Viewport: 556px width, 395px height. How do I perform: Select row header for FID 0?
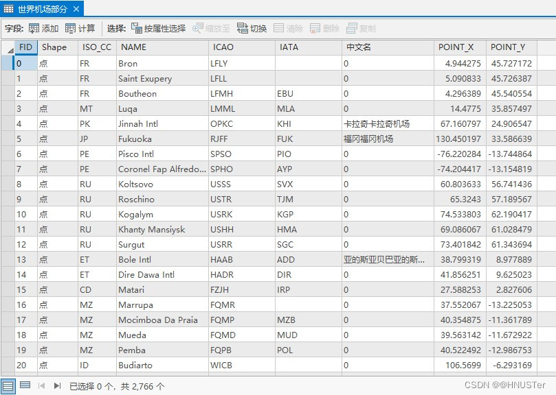[x=8, y=63]
